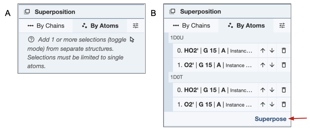Image resolution: width=310 pixels, height=132 pixels.
Task: Delete 1D0U HO2' atom entry
Action: pyautogui.click(x=284, y=51)
